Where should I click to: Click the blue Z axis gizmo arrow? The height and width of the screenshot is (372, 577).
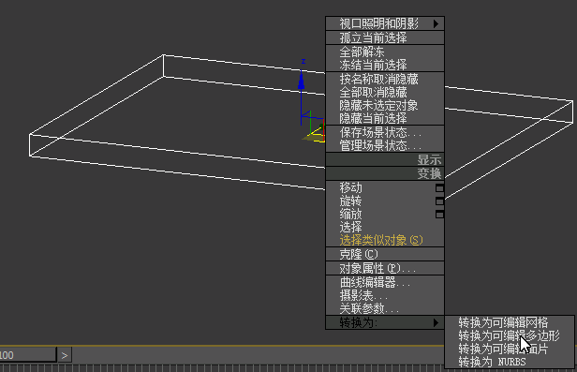click(301, 81)
